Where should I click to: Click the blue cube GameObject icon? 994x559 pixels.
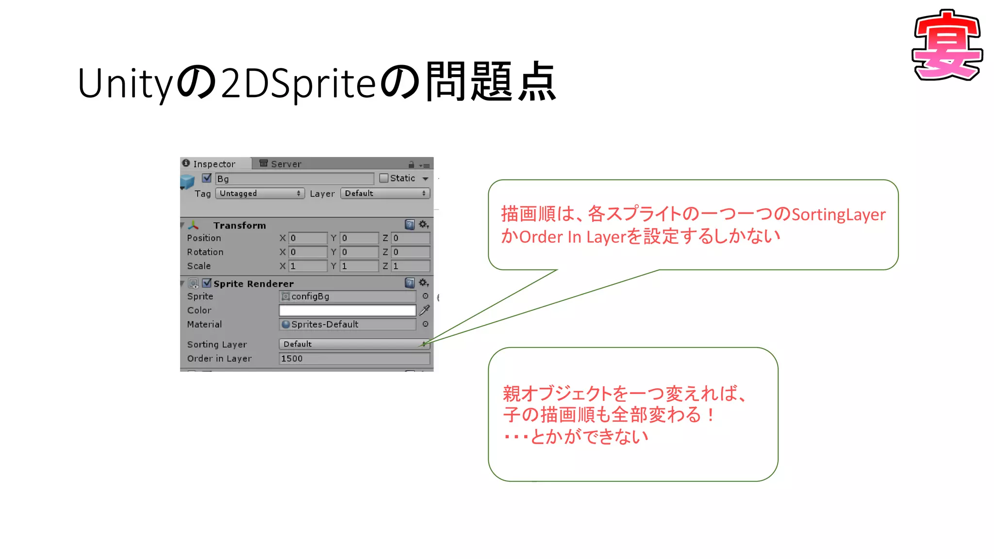[x=187, y=181]
